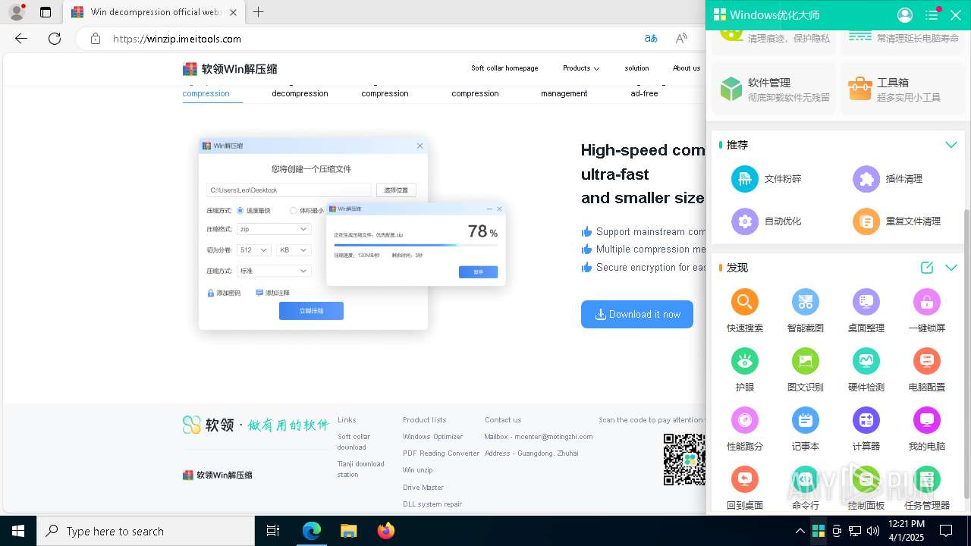Open Firefox from the taskbar
This screenshot has height=546, width=971.
point(385,531)
